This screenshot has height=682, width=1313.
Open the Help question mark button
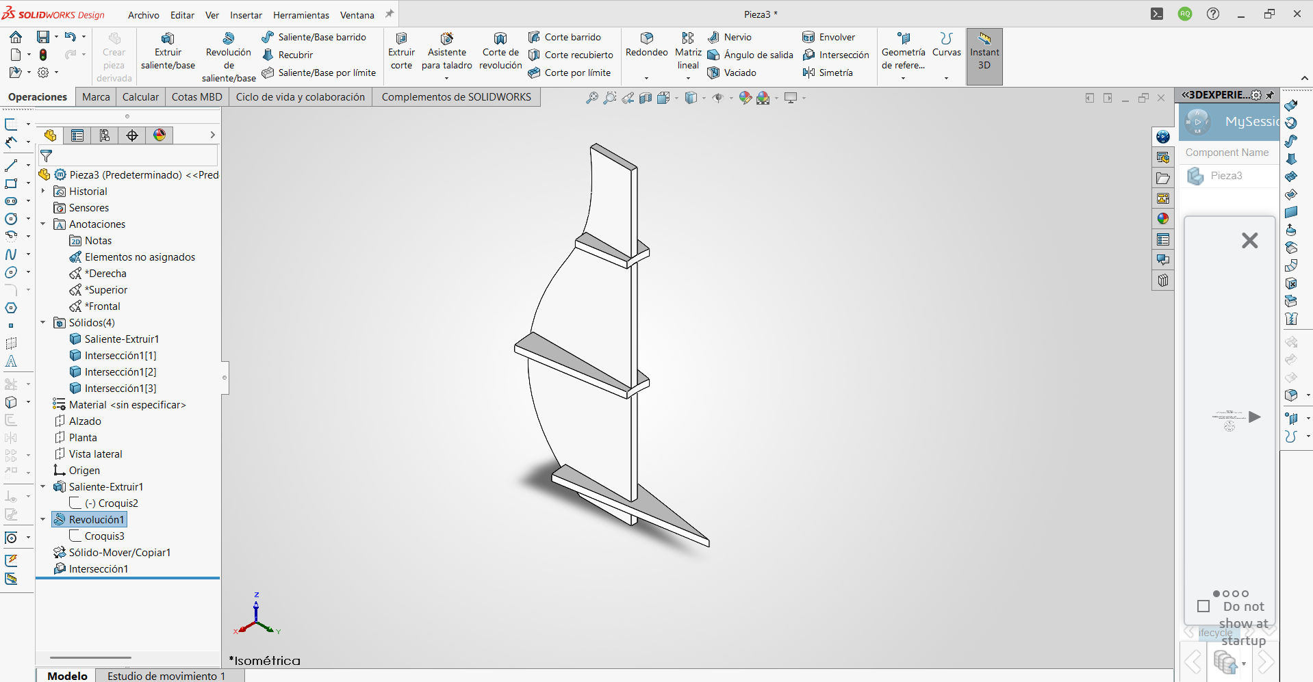pos(1213,14)
